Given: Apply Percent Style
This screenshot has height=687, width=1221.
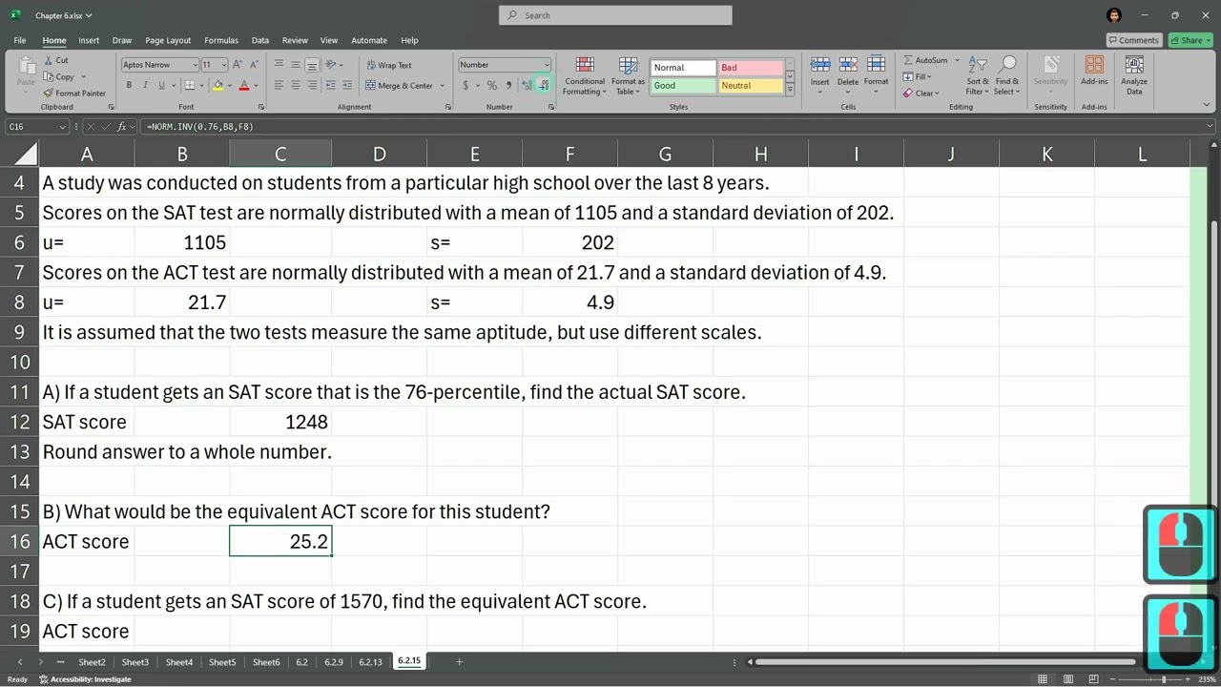Looking at the screenshot, I should click(492, 86).
